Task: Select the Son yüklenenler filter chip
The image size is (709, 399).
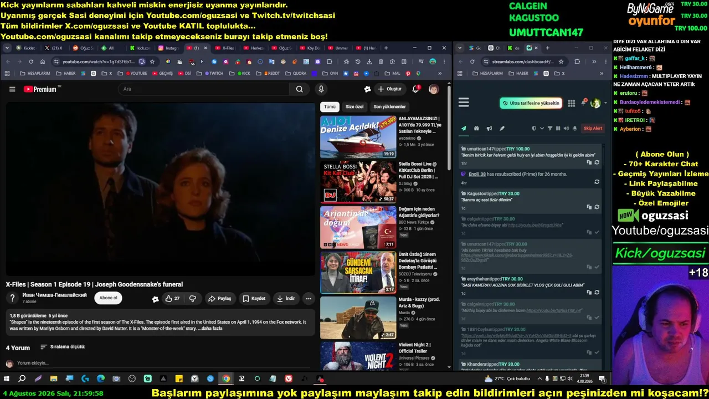Action: click(389, 107)
